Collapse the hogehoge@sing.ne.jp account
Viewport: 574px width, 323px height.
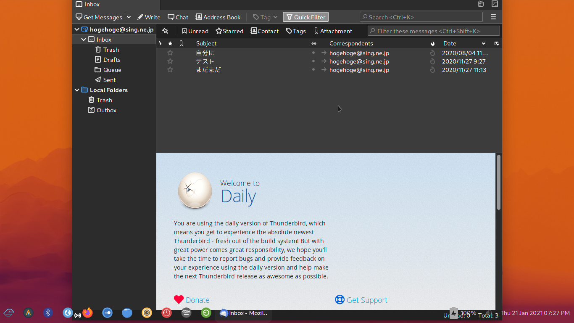tap(77, 29)
